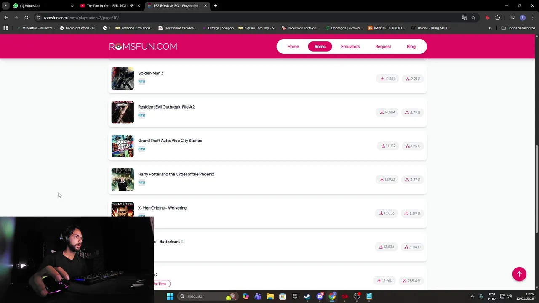The height and width of the screenshot is (303, 539).
Task: Go to the Blog menu item
Action: pos(411,47)
